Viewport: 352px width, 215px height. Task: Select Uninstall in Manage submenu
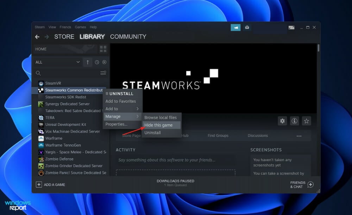(x=162, y=133)
